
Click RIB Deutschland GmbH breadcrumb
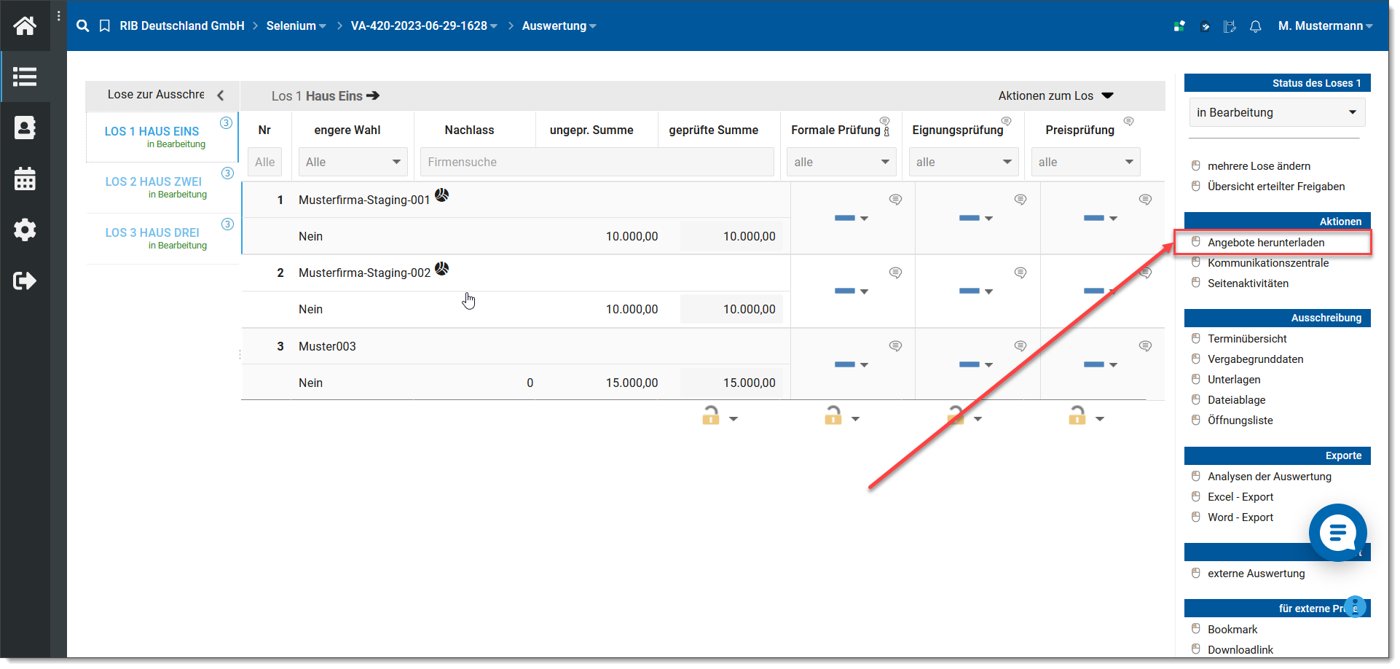(182, 26)
